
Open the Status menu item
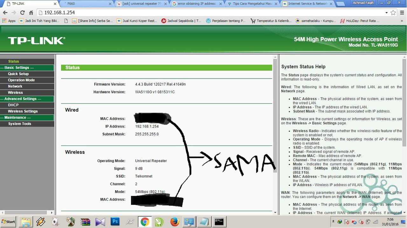coord(14,62)
